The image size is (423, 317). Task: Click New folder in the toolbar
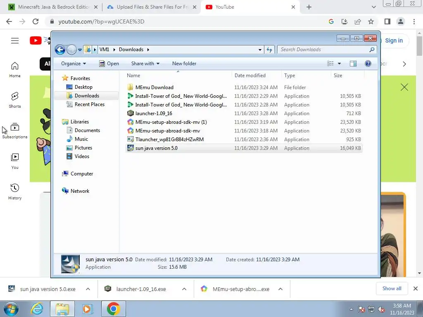coord(184,64)
